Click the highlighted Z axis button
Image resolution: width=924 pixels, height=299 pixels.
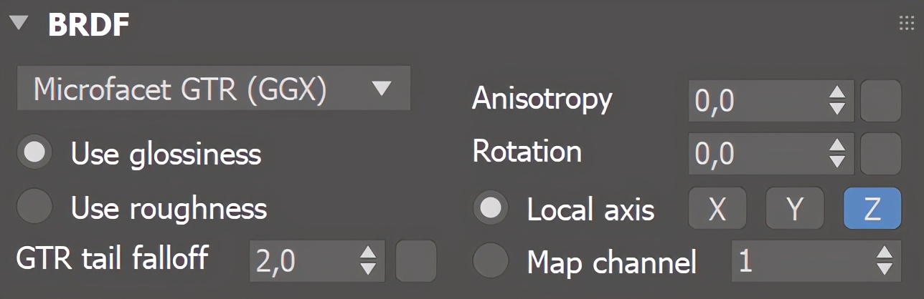pos(872,208)
